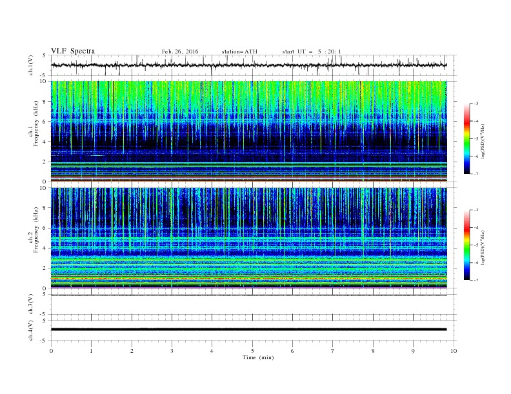Click the "6" time axis tick label

pos(292,351)
